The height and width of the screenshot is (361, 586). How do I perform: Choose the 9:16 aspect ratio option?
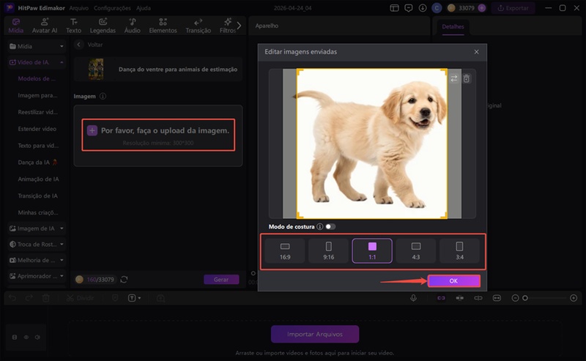(x=328, y=250)
